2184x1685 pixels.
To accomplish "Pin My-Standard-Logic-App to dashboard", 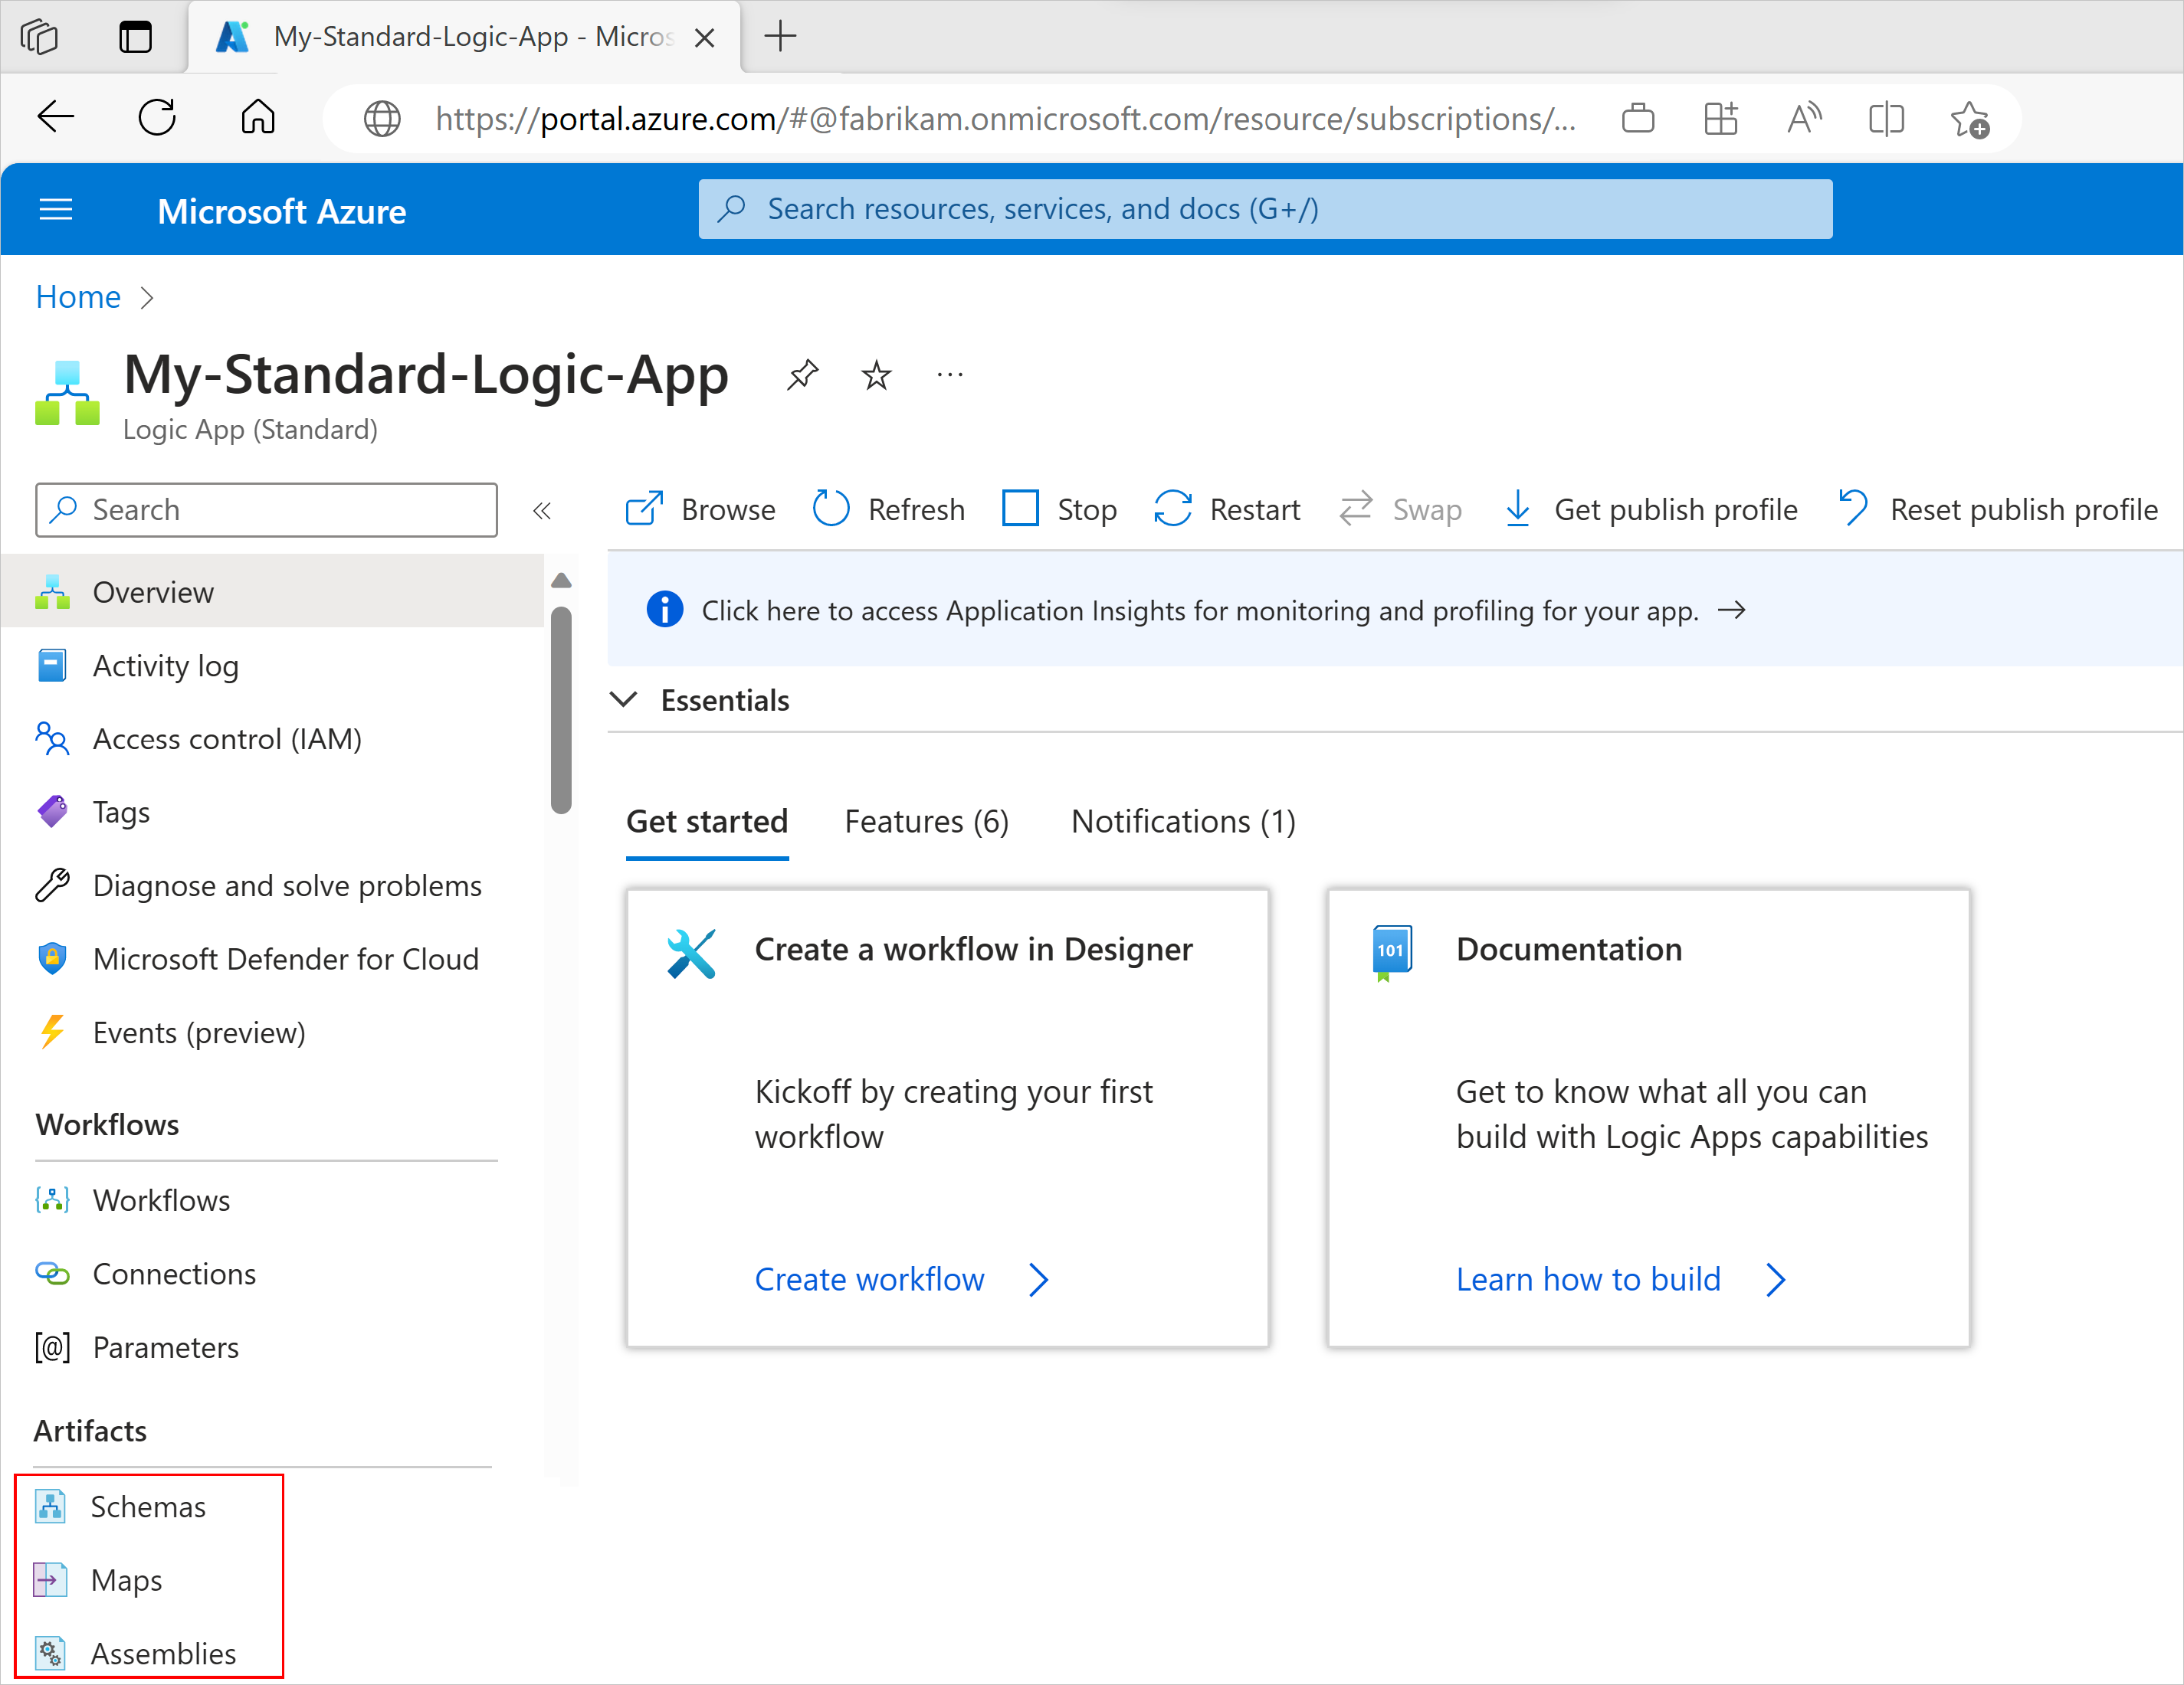I will (x=803, y=375).
